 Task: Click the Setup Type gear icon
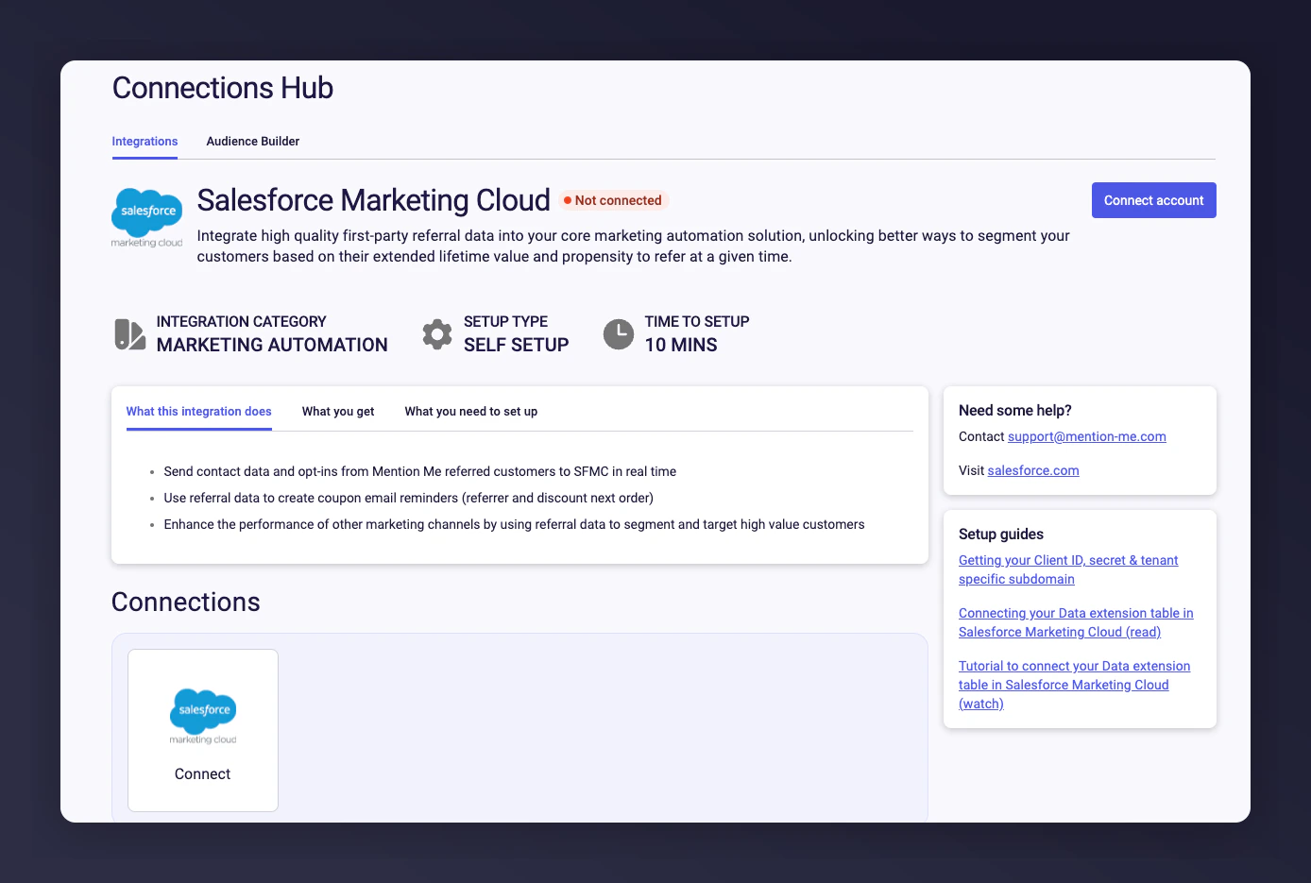coord(436,334)
